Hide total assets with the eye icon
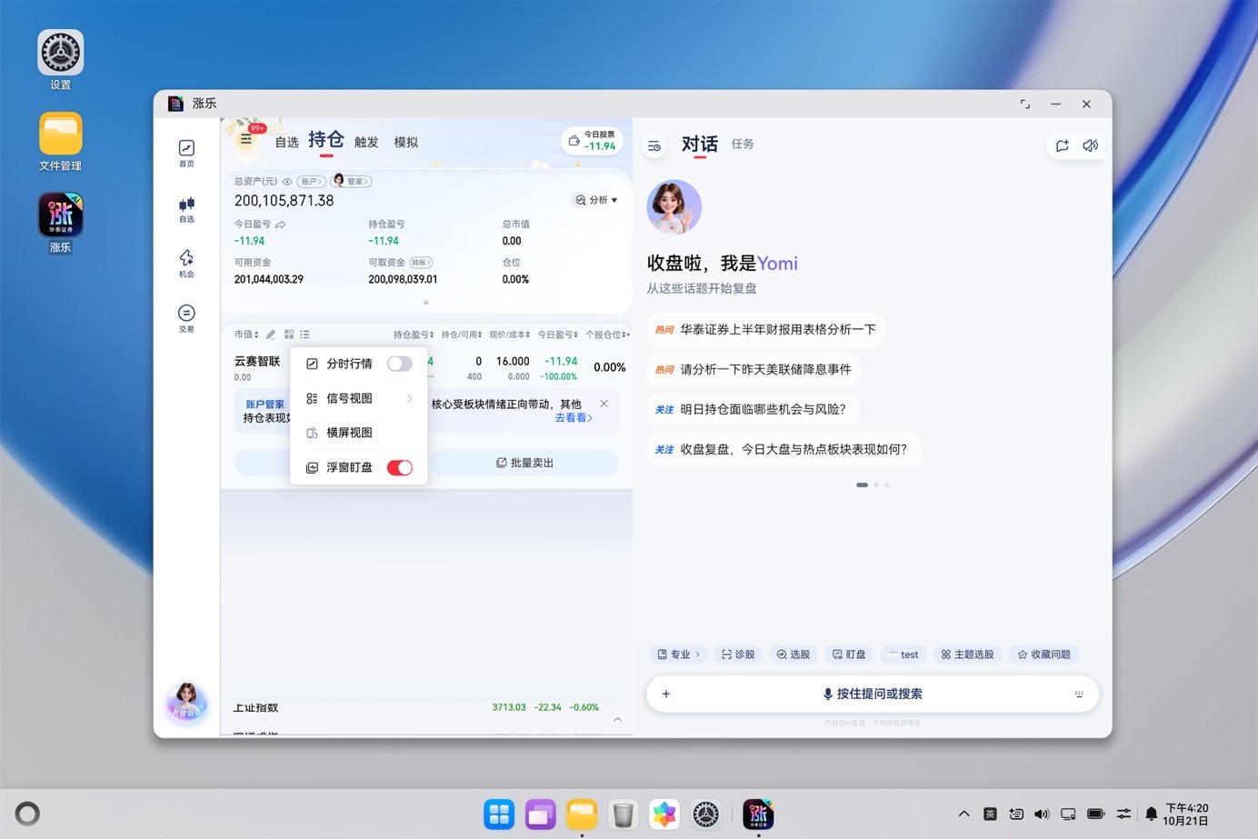 (287, 182)
